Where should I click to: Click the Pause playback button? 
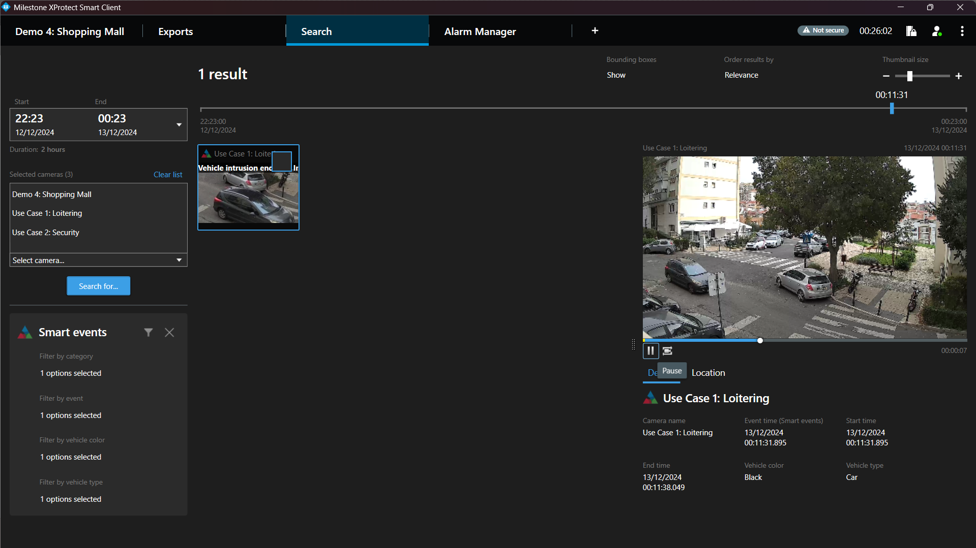[650, 350]
